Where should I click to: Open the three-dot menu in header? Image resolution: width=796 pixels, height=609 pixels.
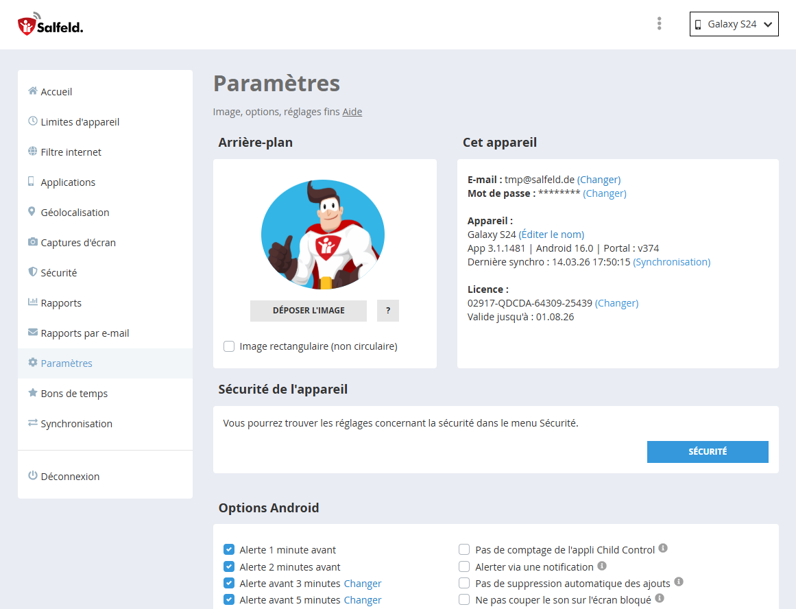(x=659, y=23)
